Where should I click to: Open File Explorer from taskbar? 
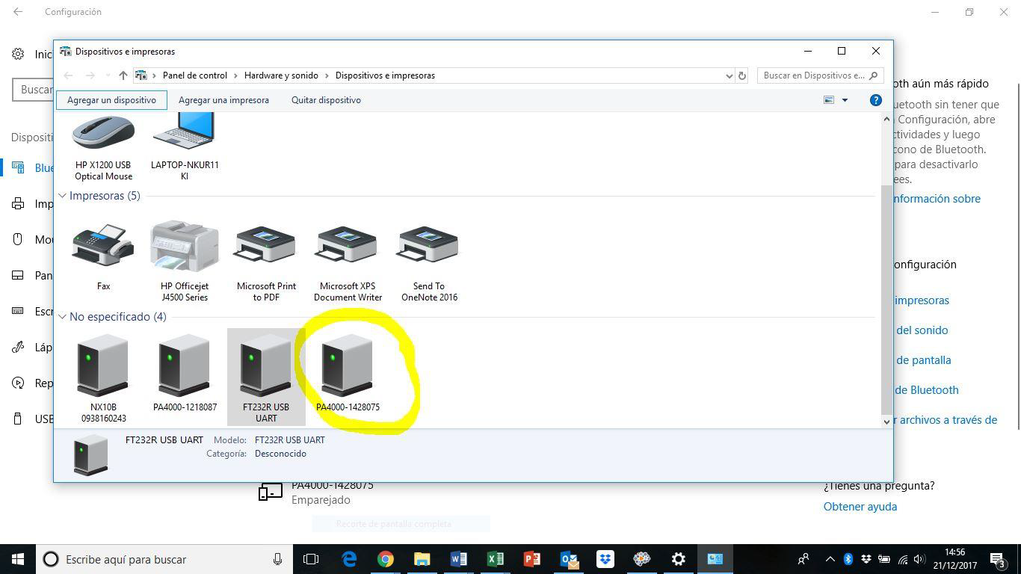click(x=422, y=559)
